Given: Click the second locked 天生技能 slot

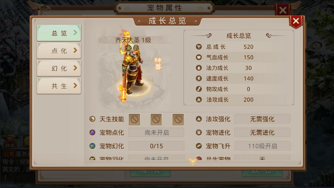Looking at the screenshot, I should [x=156, y=120].
